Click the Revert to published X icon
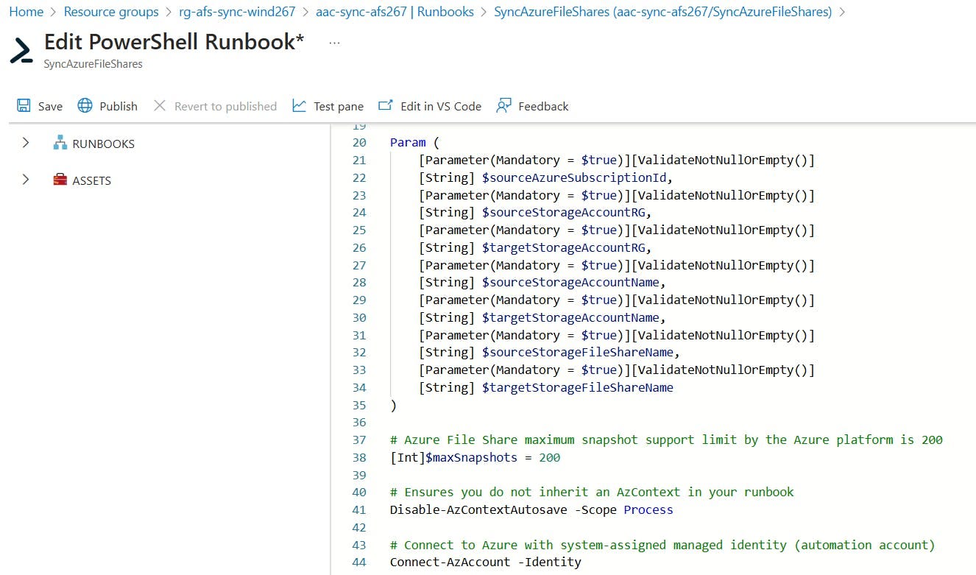 click(160, 105)
